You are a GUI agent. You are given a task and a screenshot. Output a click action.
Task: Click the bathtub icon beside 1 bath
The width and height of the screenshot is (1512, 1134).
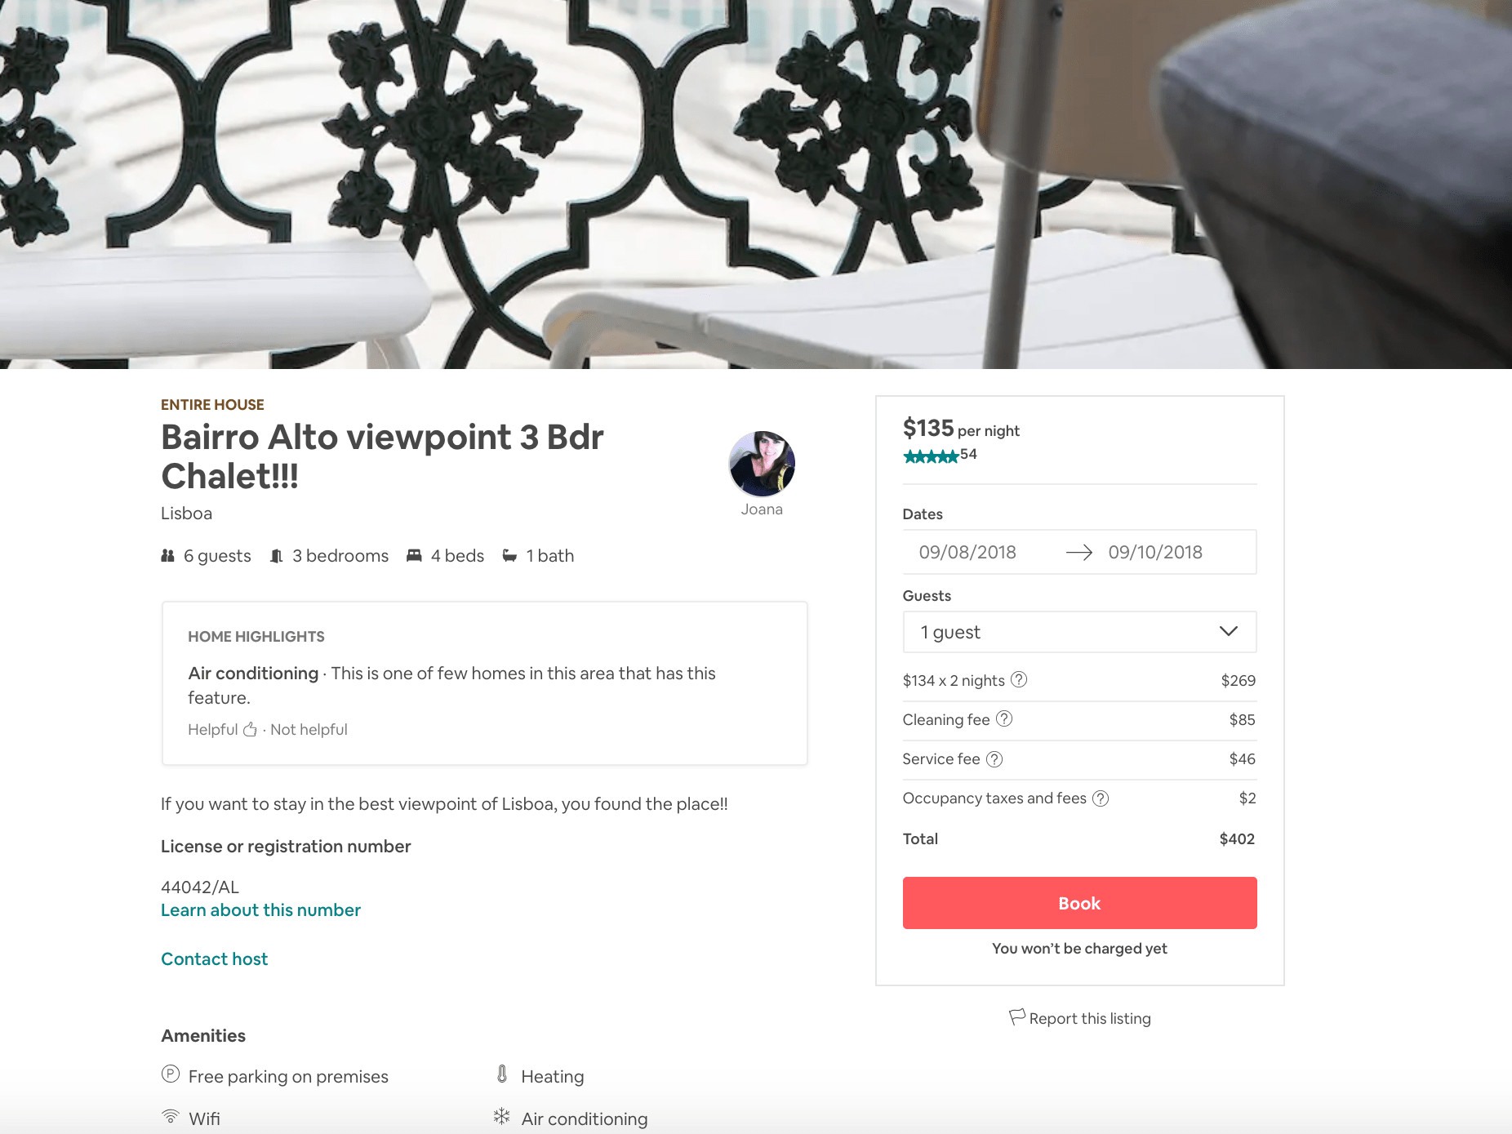point(509,556)
